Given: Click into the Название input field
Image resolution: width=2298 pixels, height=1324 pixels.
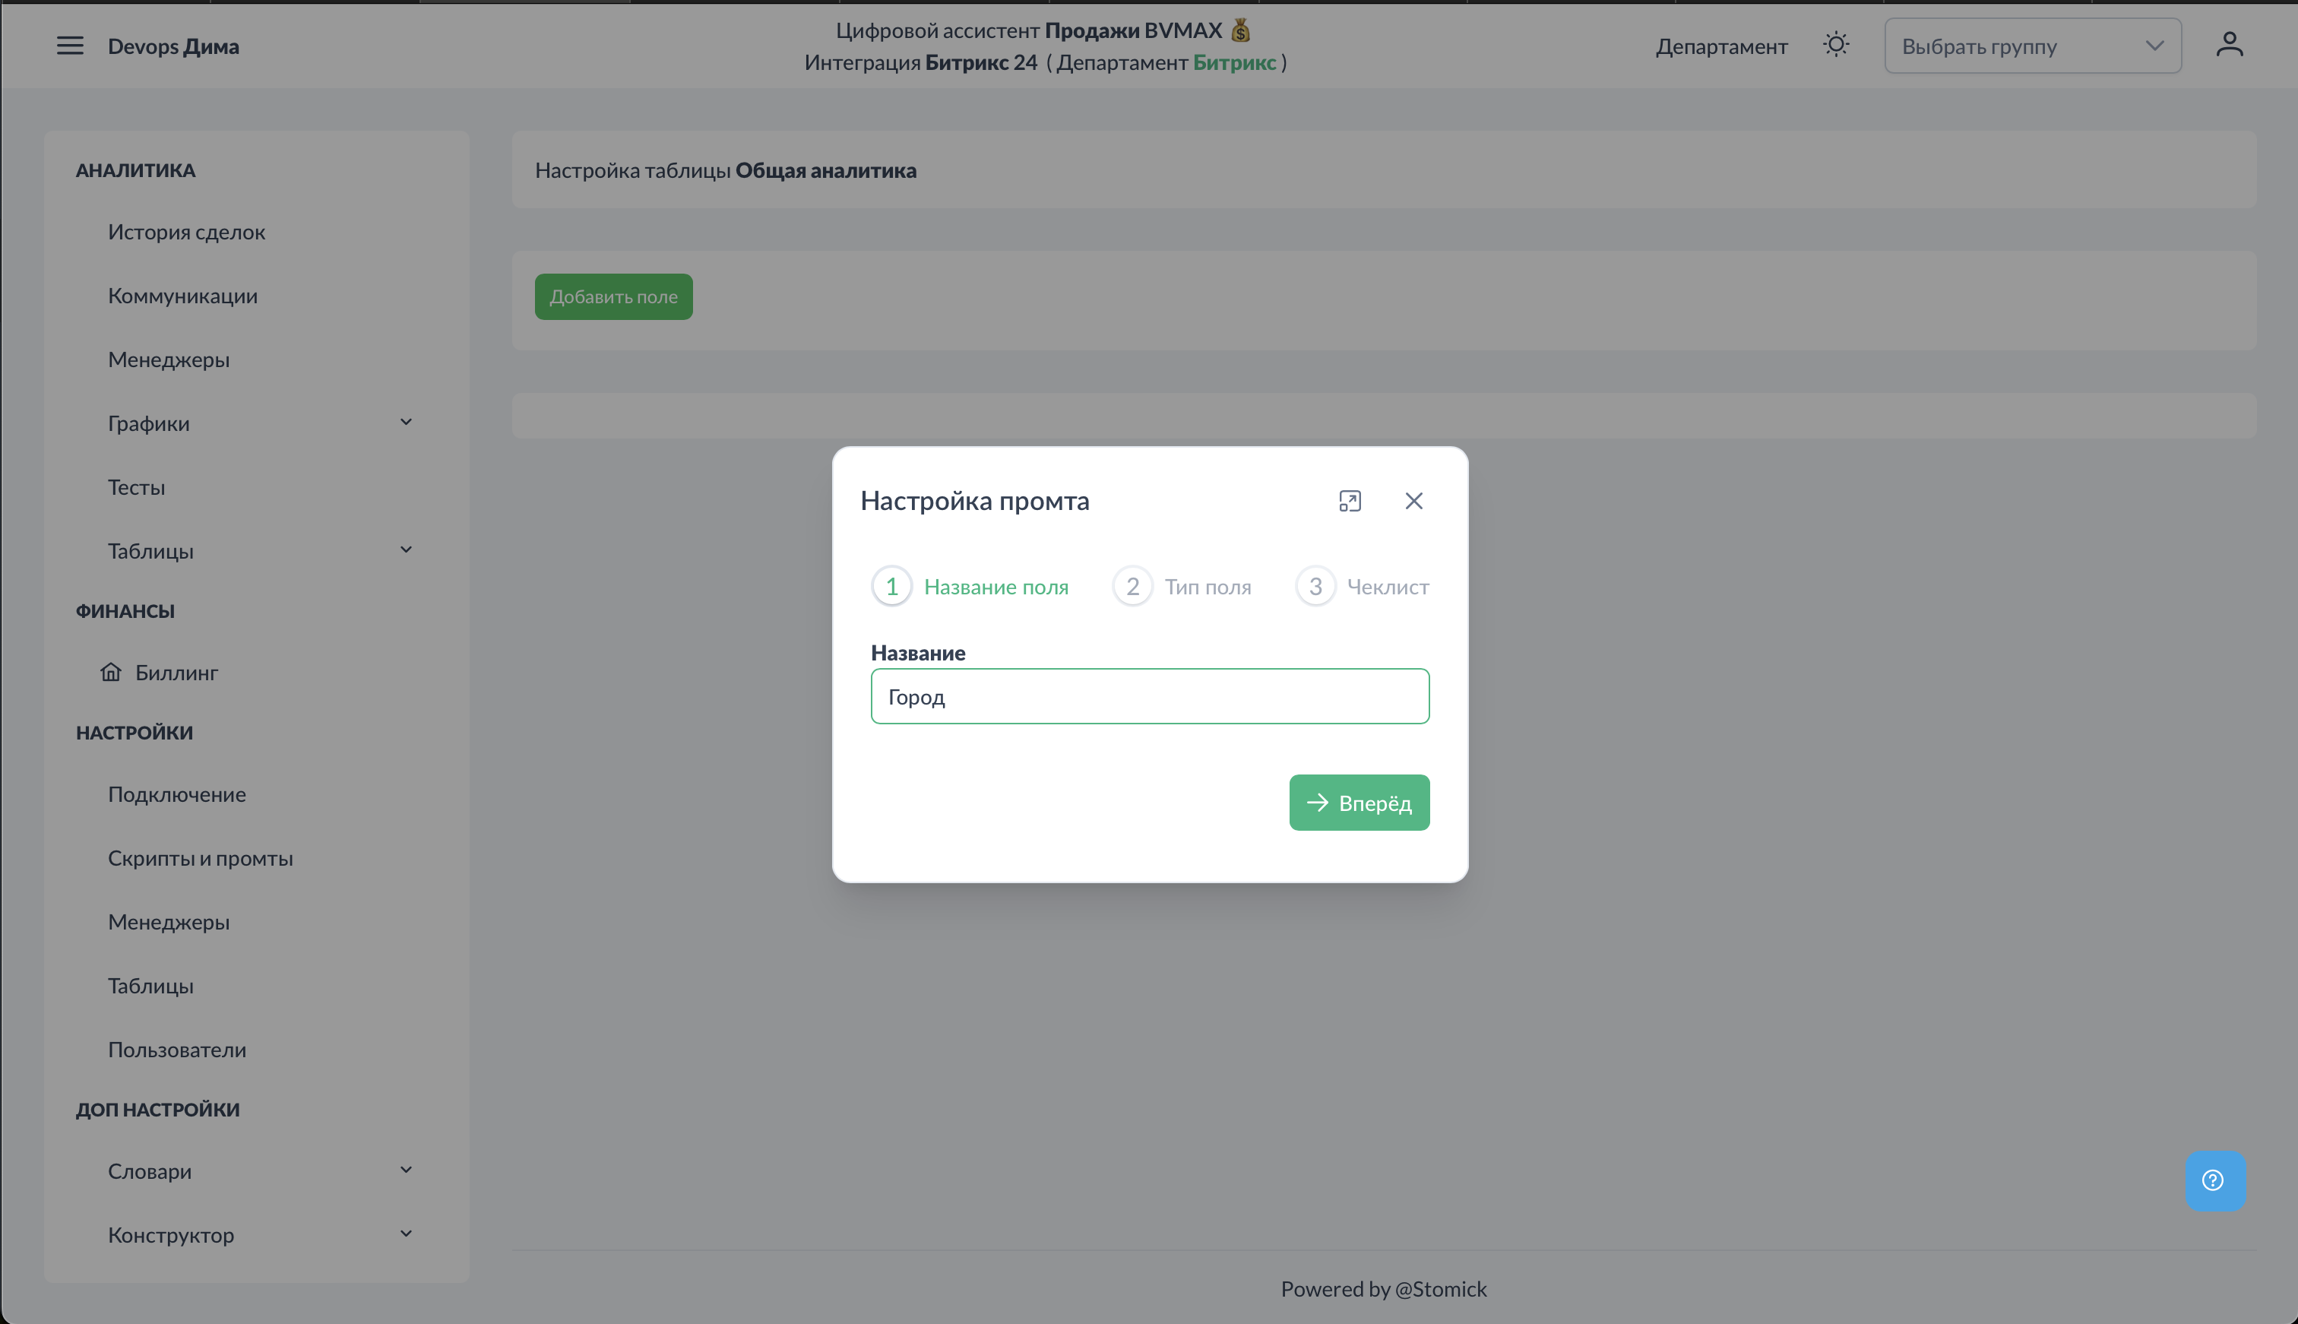Looking at the screenshot, I should (1149, 696).
